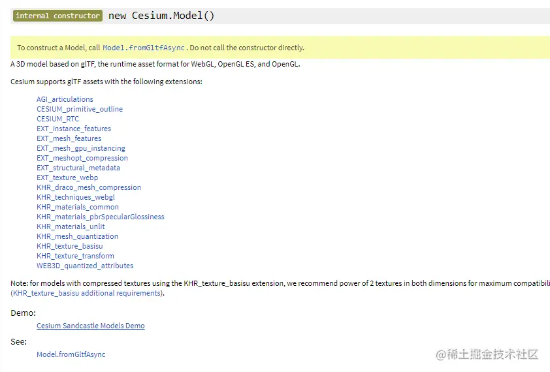
Task: Open the KHR_texture_transform link
Action: pos(75,256)
